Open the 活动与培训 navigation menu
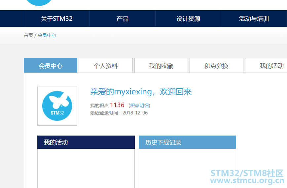 point(254,19)
